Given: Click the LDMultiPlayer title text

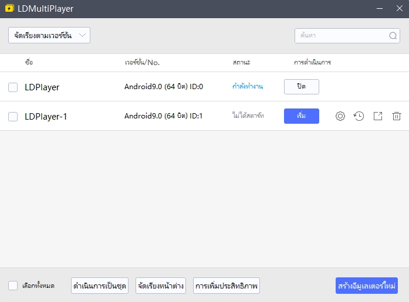Looking at the screenshot, I should pyautogui.click(x=45, y=9).
